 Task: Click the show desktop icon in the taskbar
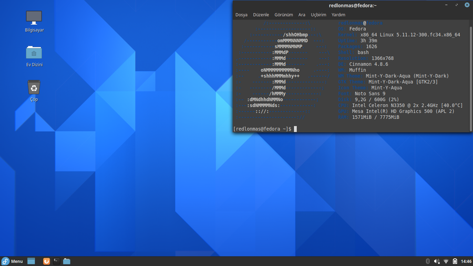coord(31,261)
